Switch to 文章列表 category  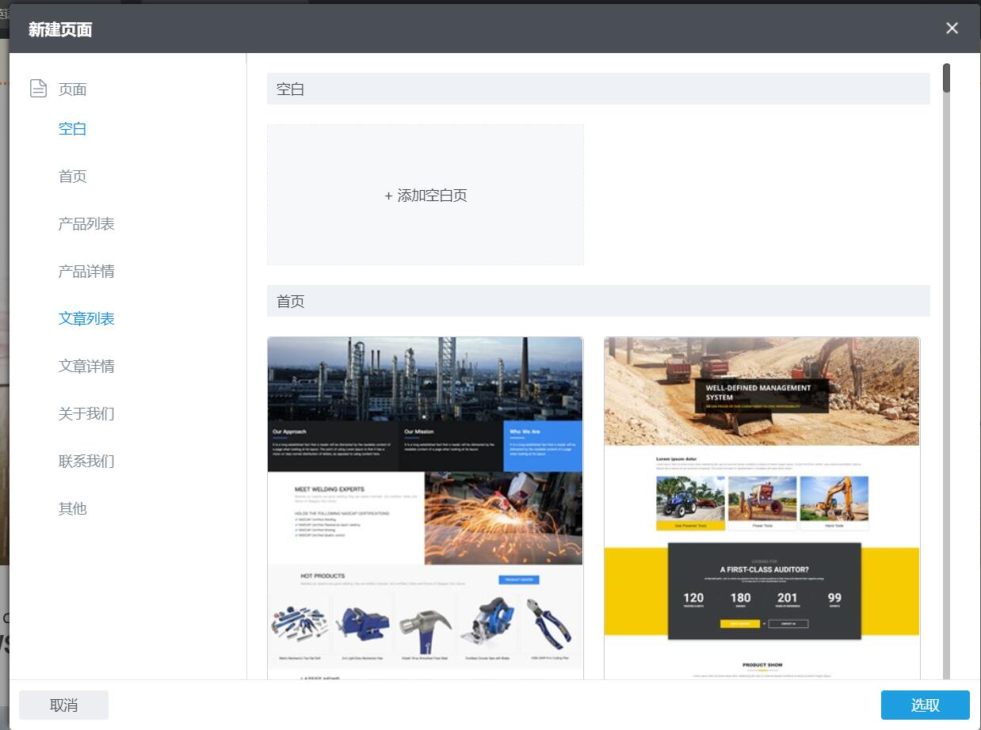pyautogui.click(x=86, y=319)
